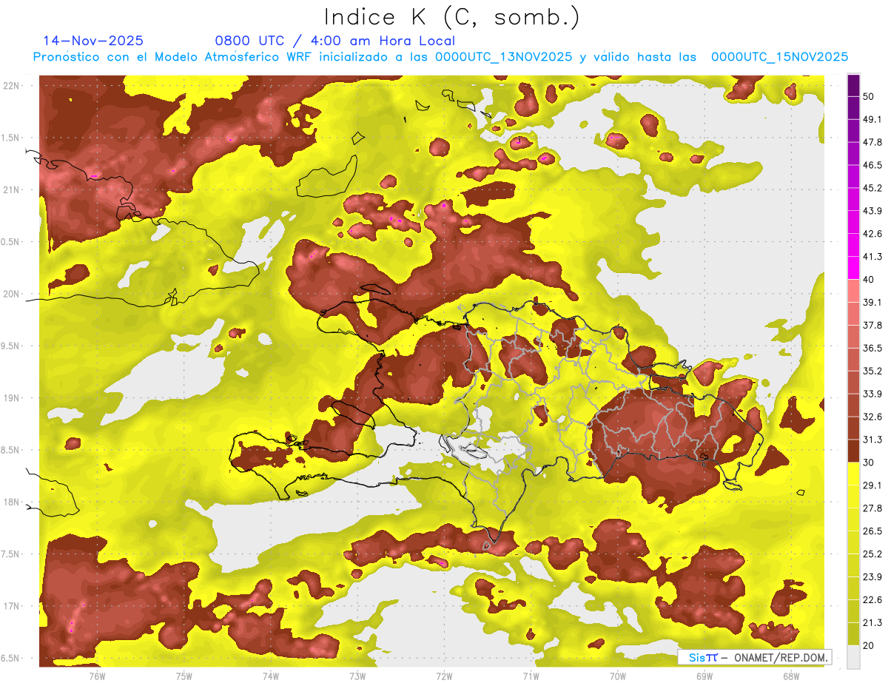This screenshot has height=686, width=888.
Task: Click the "27.8" color scale value
Action: (x=872, y=508)
